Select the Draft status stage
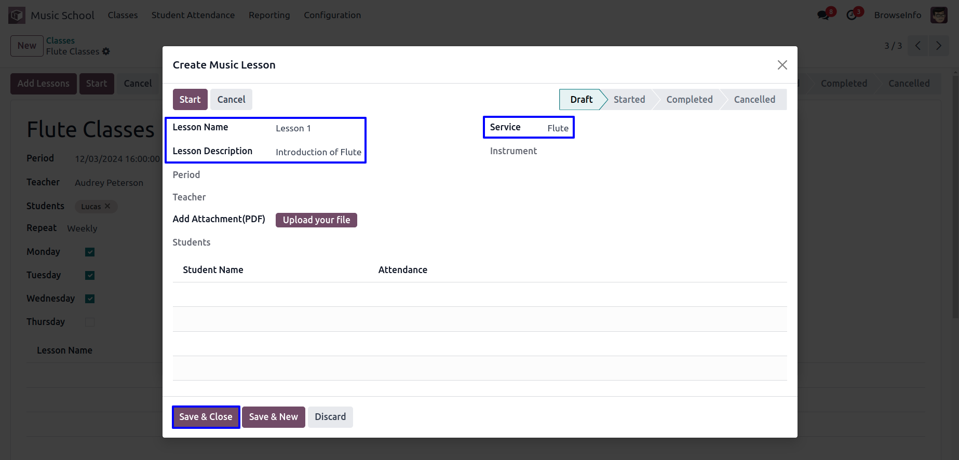 tap(581, 99)
